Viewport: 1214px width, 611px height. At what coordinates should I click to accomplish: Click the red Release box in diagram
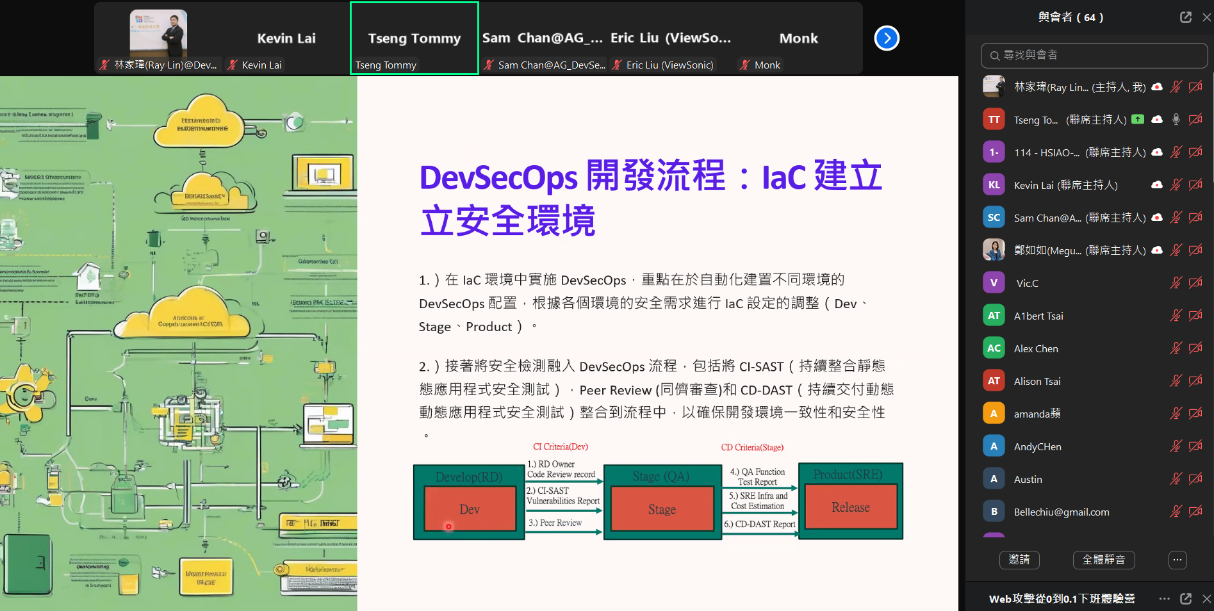pyautogui.click(x=850, y=507)
